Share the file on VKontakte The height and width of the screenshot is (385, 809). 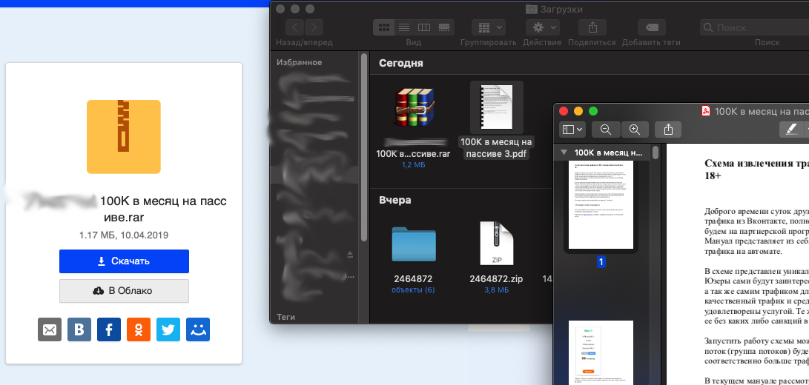point(79,329)
